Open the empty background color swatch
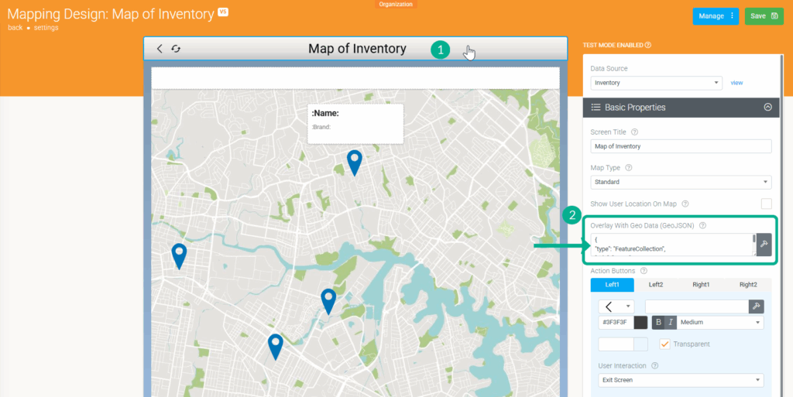Image resolution: width=793 pixels, height=397 pixels. 640,344
